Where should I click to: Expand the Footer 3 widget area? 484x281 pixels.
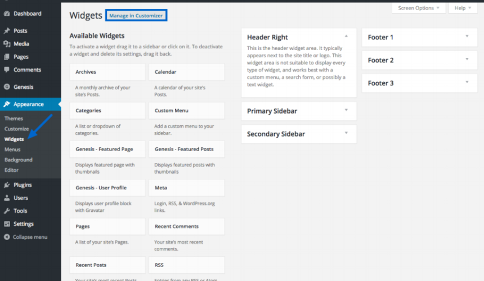[x=467, y=82]
